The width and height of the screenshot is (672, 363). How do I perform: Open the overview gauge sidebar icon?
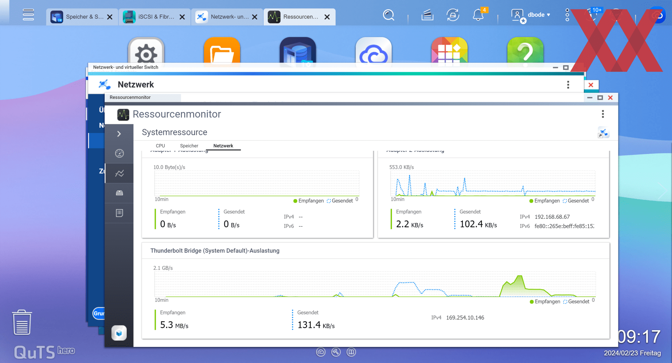click(x=119, y=153)
